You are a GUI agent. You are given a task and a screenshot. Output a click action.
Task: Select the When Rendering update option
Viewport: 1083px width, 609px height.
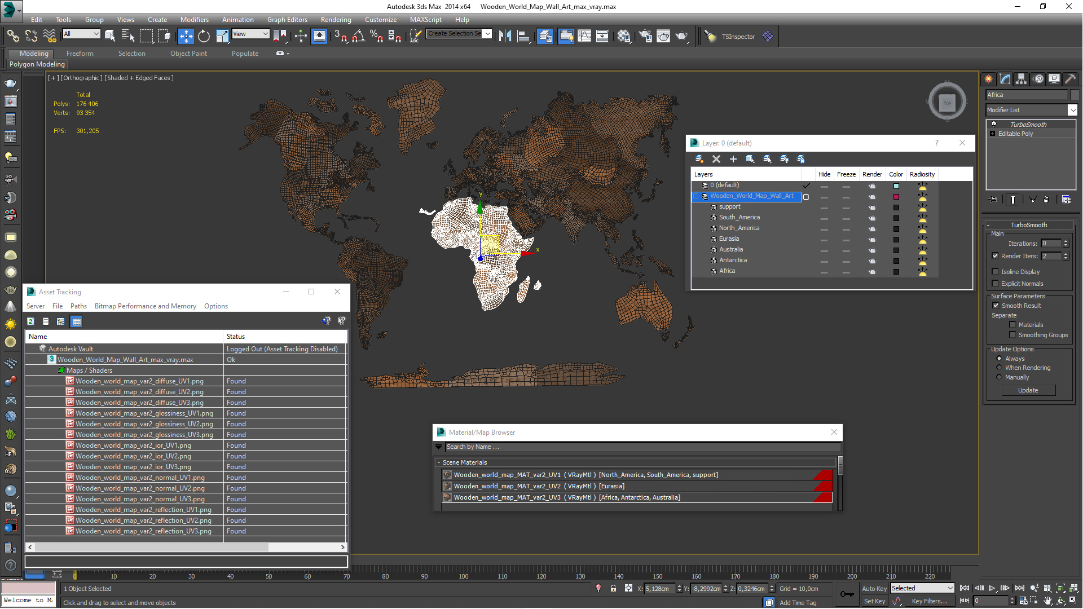(1000, 368)
